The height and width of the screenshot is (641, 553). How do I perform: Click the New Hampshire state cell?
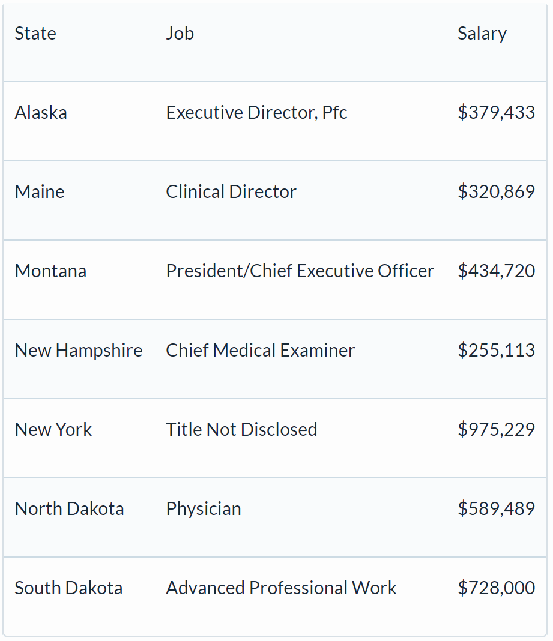coord(79,351)
